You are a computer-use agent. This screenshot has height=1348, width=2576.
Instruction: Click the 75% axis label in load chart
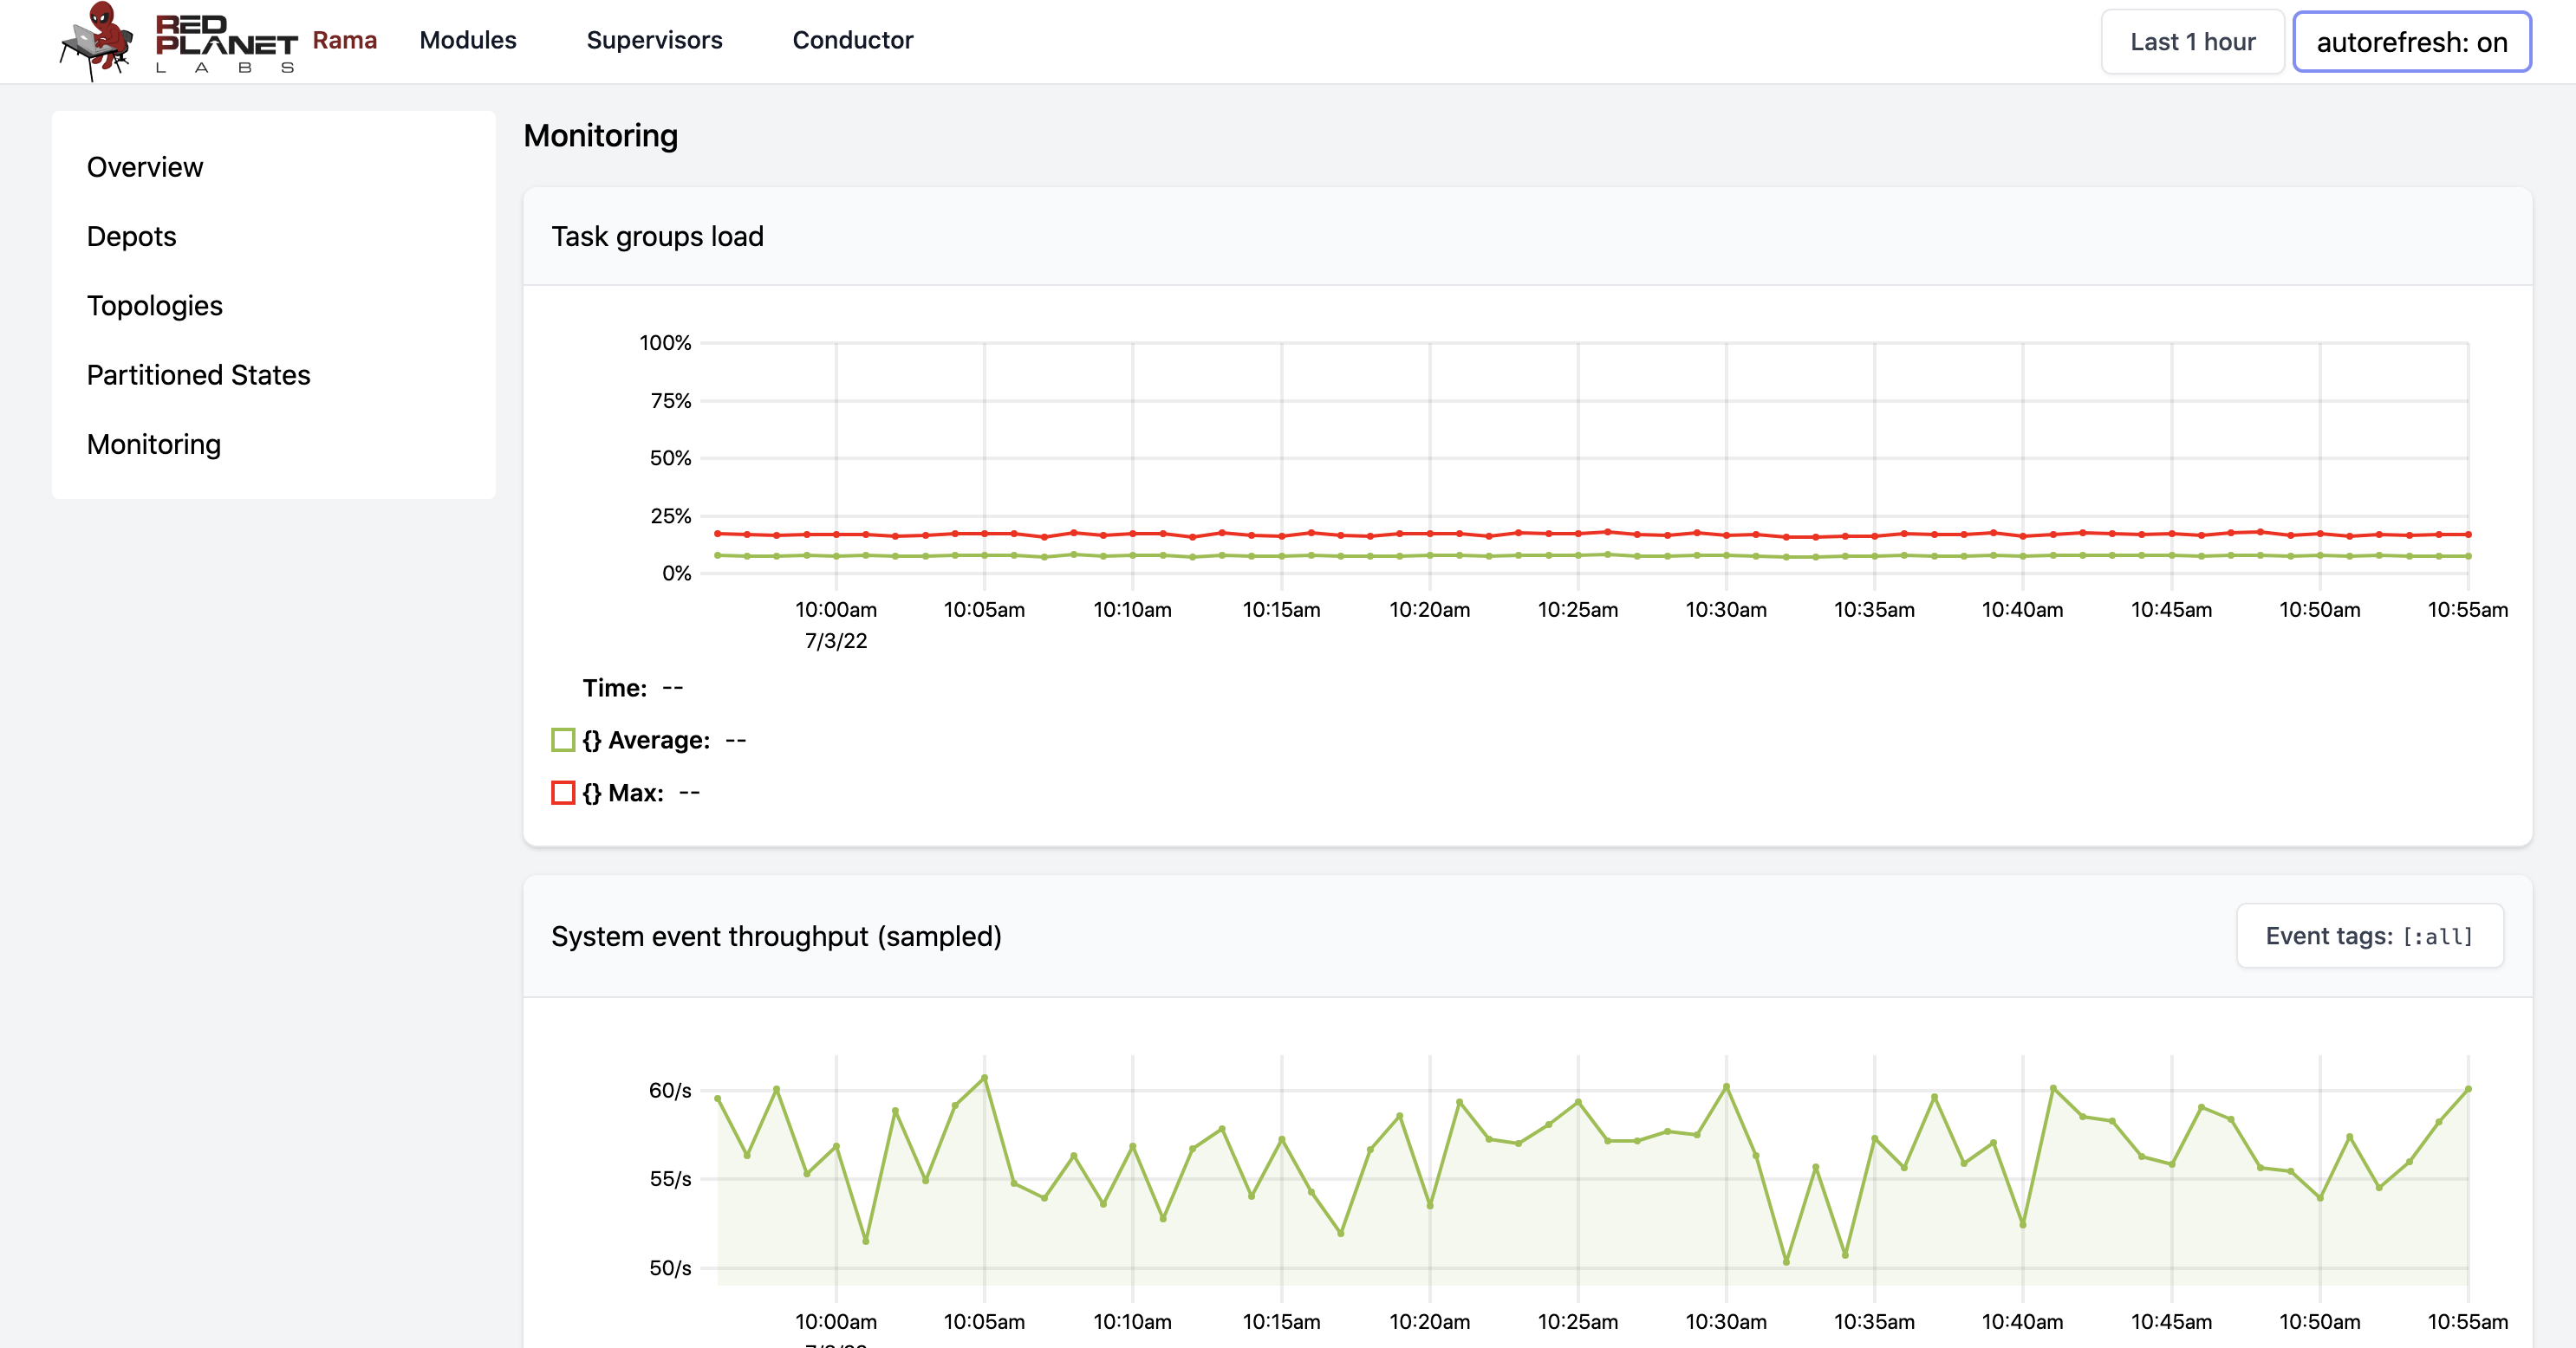pyautogui.click(x=670, y=401)
